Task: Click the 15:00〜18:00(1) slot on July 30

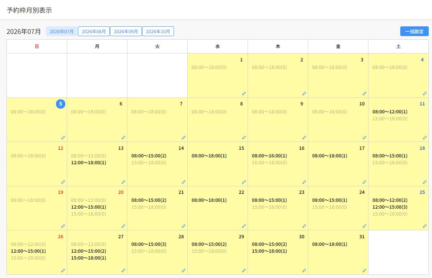Action: tap(269, 251)
